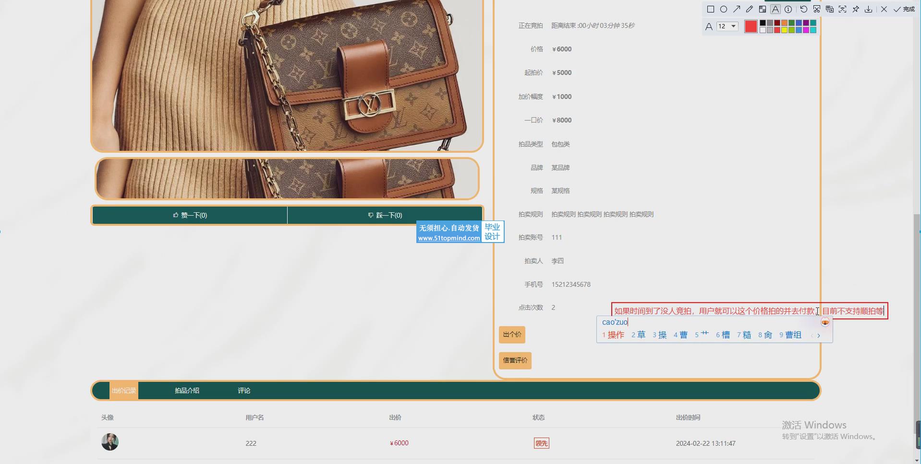This screenshot has height=464, width=921.
Task: Pick the black color swatch
Action: [x=763, y=23]
